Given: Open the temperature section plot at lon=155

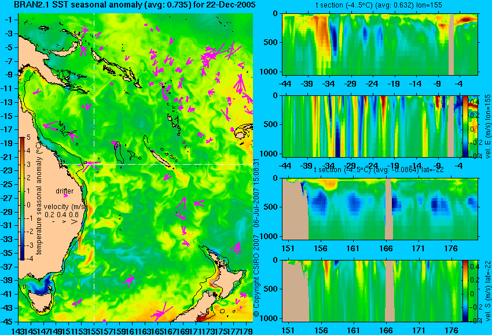Looking at the screenshot, I should coord(380,44).
